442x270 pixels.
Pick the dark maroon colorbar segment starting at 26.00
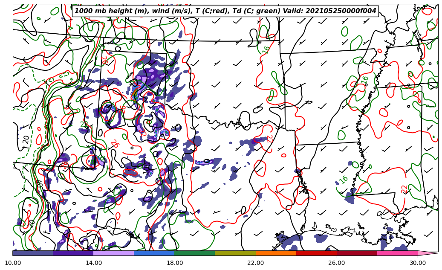click(x=357, y=253)
